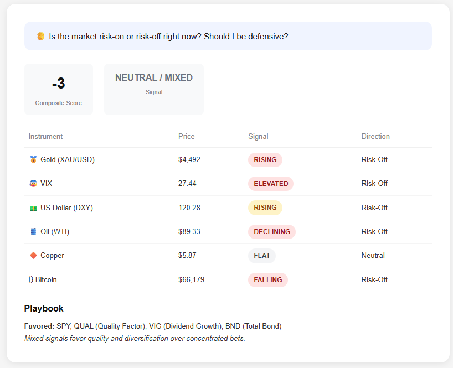Image resolution: width=453 pixels, height=368 pixels.
Task: Select the NEUTRAL / MIXED signal card
Action: pyautogui.click(x=154, y=89)
